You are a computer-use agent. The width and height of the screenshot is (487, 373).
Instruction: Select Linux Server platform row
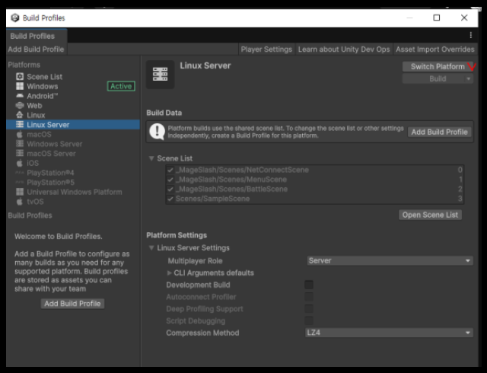(73, 125)
